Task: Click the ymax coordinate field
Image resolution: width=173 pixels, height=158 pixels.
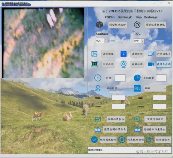Action: pos(160,106)
